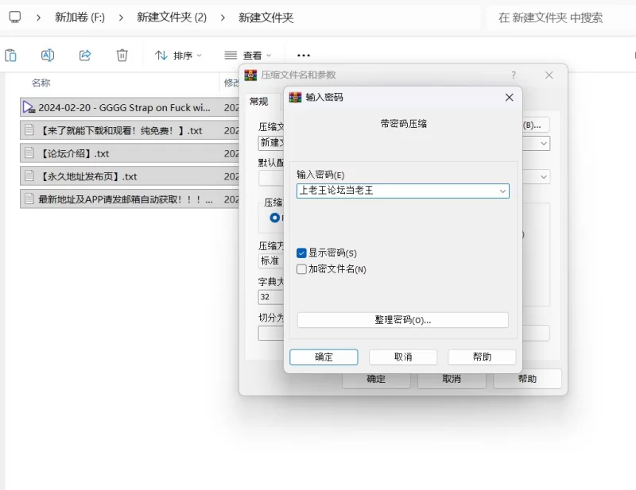Image resolution: width=636 pixels, height=490 pixels.
Task: Open the three-dots more options menu
Action: click(304, 55)
